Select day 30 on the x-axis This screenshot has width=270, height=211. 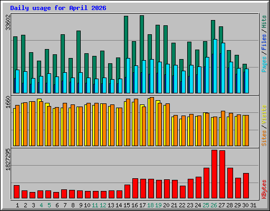click(245, 205)
